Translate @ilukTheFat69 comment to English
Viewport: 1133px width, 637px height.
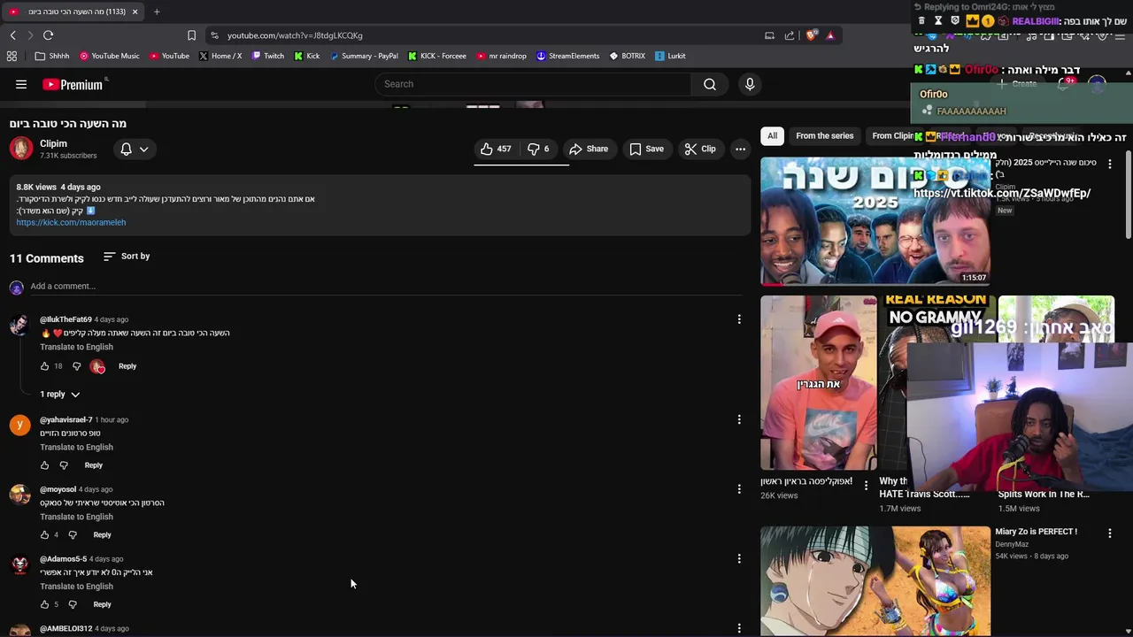[x=76, y=347]
